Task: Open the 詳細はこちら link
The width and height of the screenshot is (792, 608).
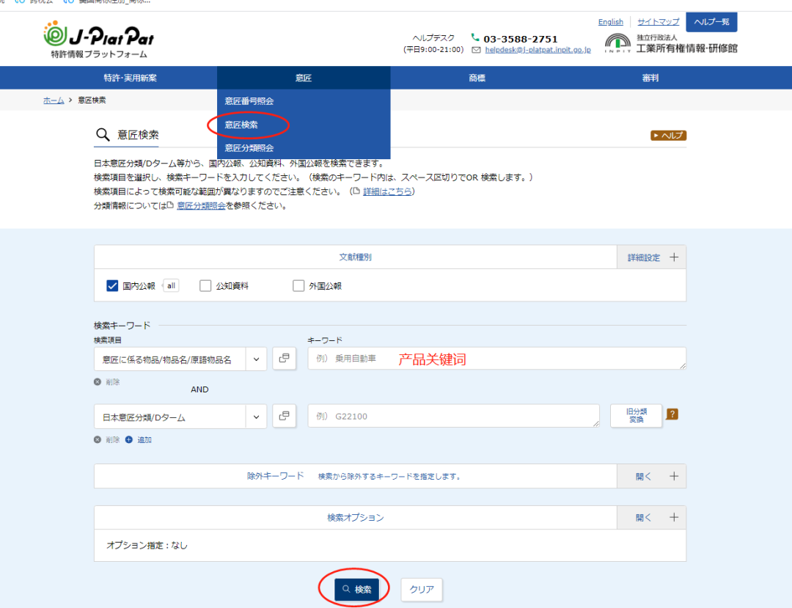Action: point(387,191)
